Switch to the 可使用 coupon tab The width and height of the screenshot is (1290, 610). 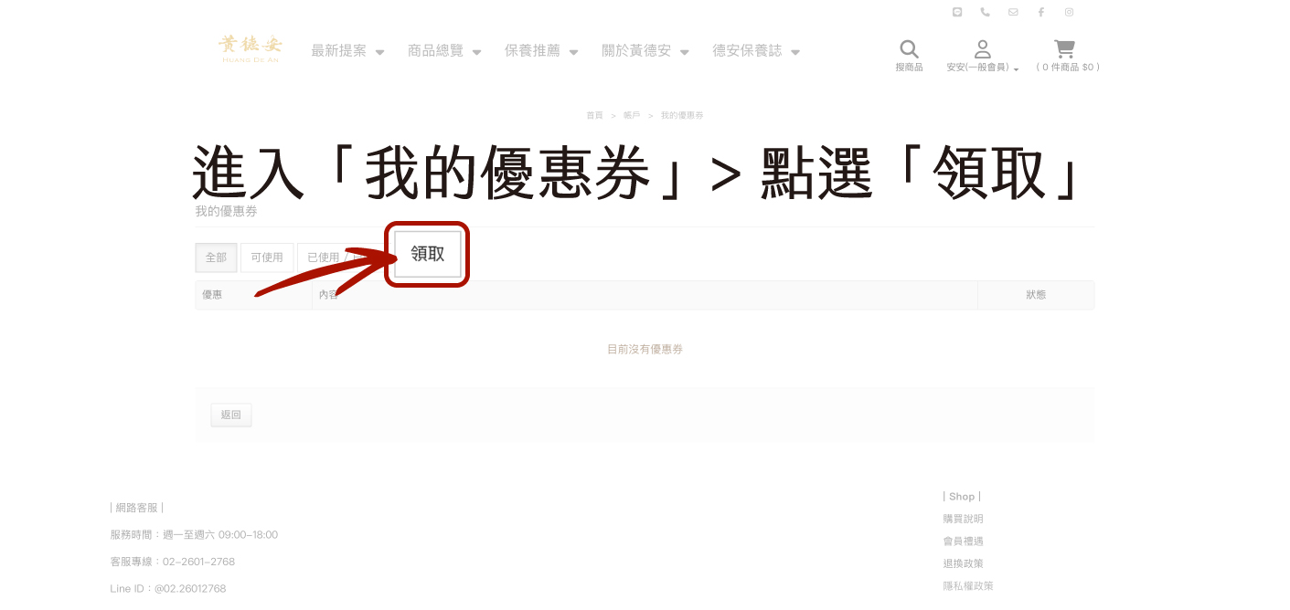pyautogui.click(x=267, y=258)
